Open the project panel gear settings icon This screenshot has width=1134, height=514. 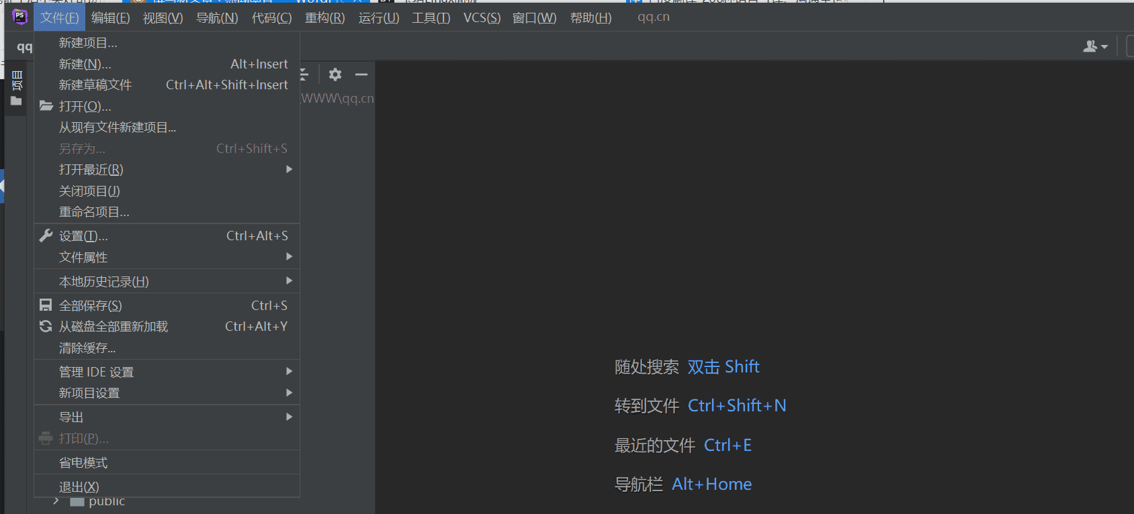[x=335, y=74]
